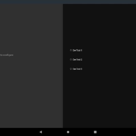Click the dark panel area below DevTest 3
This screenshot has height=136, width=136.
99,99
